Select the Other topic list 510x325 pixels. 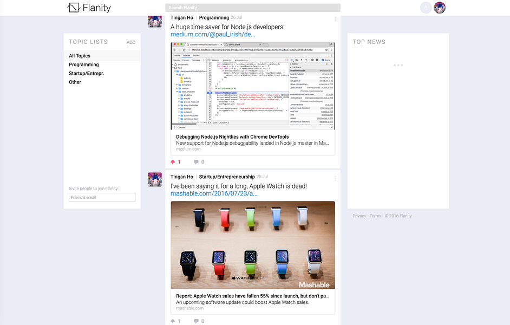75,82
